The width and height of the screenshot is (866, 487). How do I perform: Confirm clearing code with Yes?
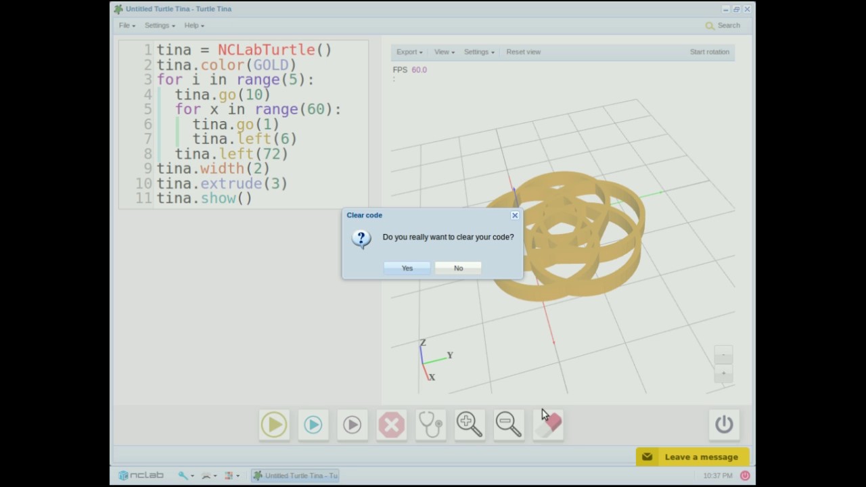pos(407,268)
